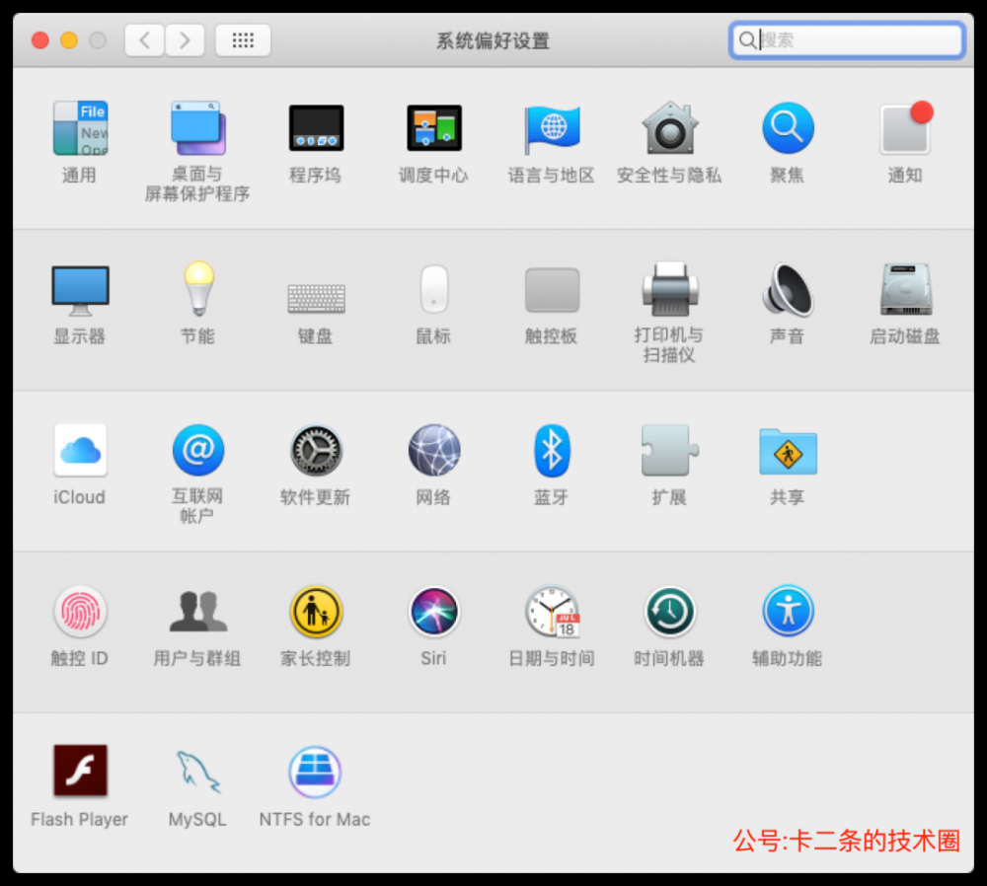
Task: Open 安全性与隐私 settings
Action: click(669, 129)
